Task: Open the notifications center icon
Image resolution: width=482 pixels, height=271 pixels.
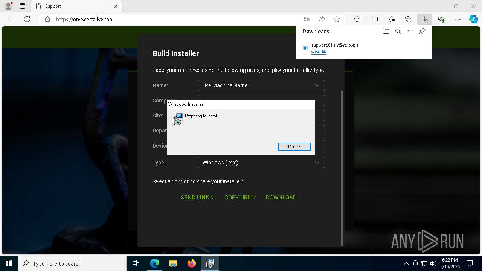Action: point(470,263)
